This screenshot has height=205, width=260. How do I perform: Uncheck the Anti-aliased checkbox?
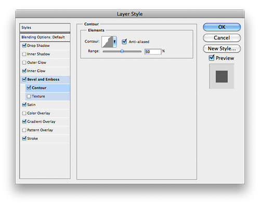coord(124,42)
